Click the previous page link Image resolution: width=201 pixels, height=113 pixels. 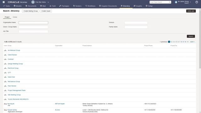point(163,42)
